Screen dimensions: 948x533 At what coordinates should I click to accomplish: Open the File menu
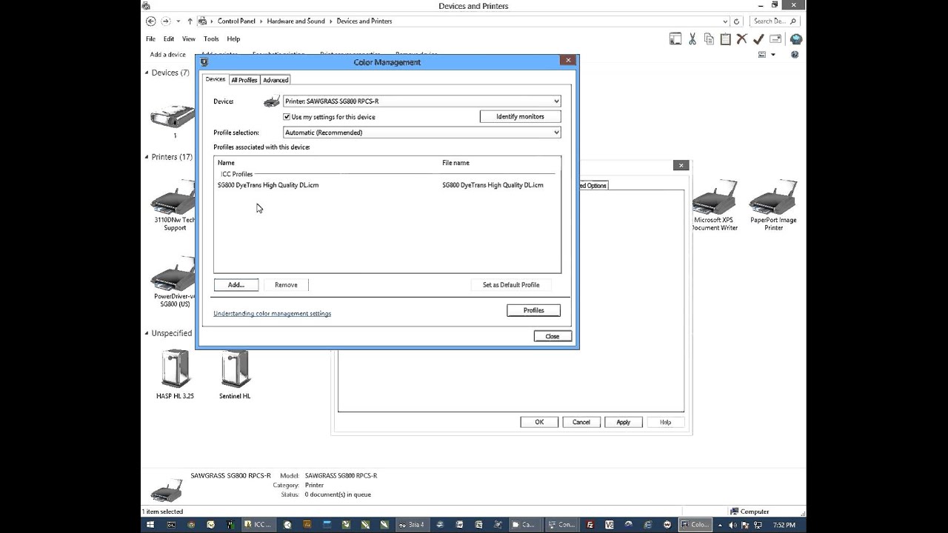[150, 39]
